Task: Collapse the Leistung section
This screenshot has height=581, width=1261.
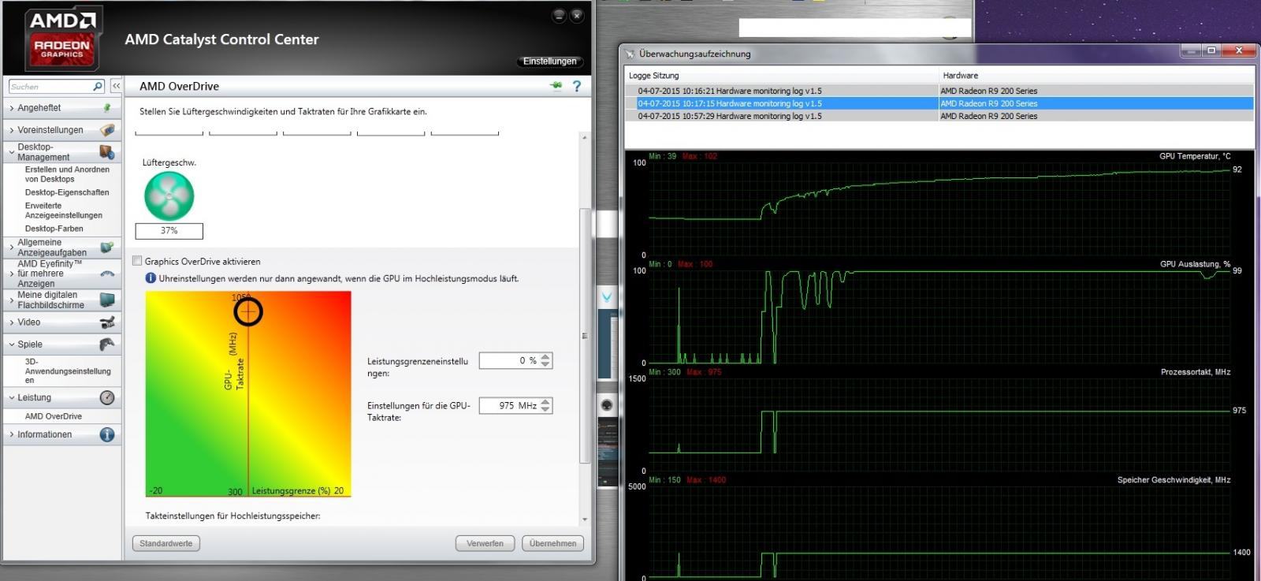Action: coord(11,397)
